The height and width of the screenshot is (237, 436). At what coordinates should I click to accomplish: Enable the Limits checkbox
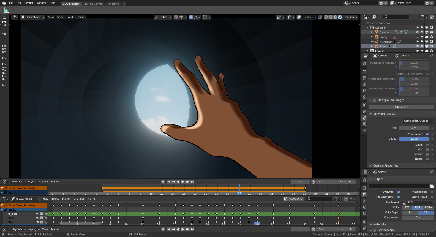(x=427, y=145)
